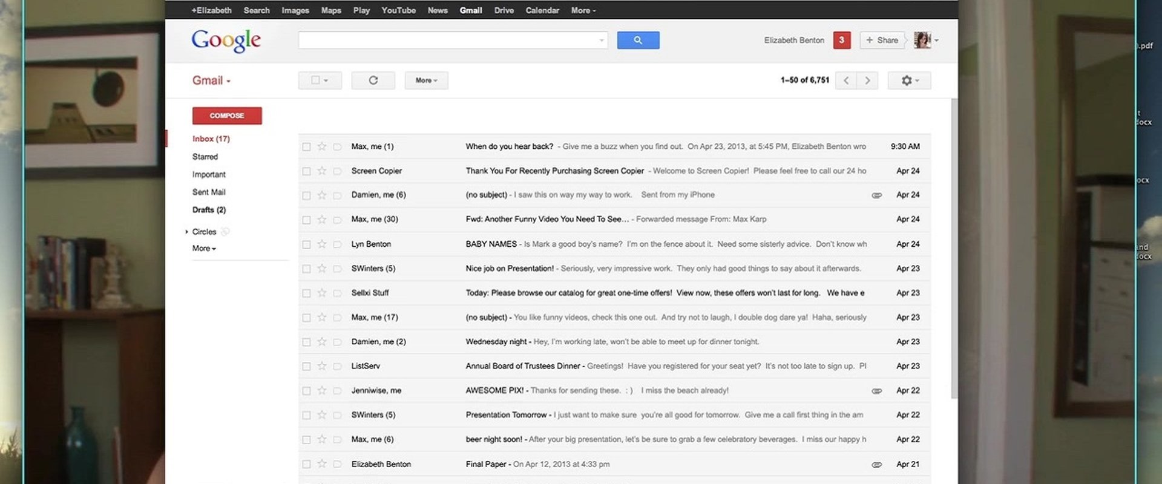This screenshot has height=484, width=1162.
Task: Star the BABY NAMES email from Lyn Benton
Action: point(322,244)
